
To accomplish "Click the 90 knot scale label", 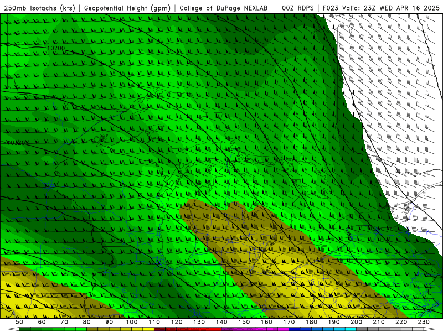I will tap(109, 322).
